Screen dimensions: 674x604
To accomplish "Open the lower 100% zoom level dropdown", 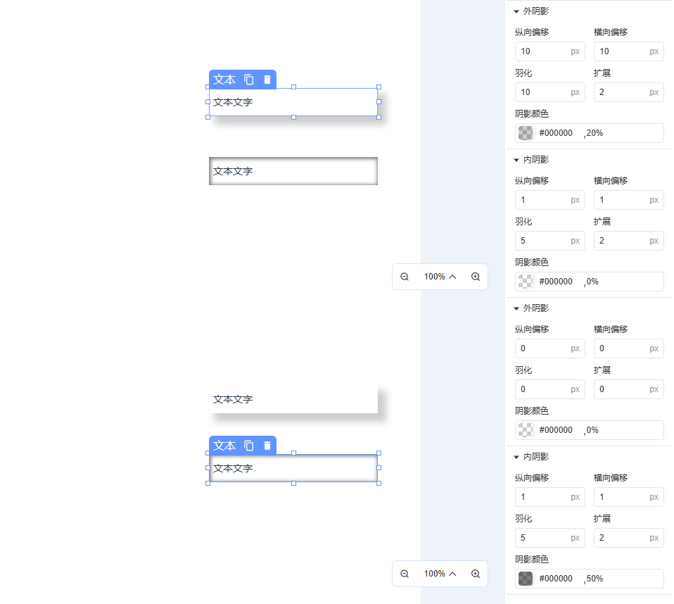I will point(440,574).
